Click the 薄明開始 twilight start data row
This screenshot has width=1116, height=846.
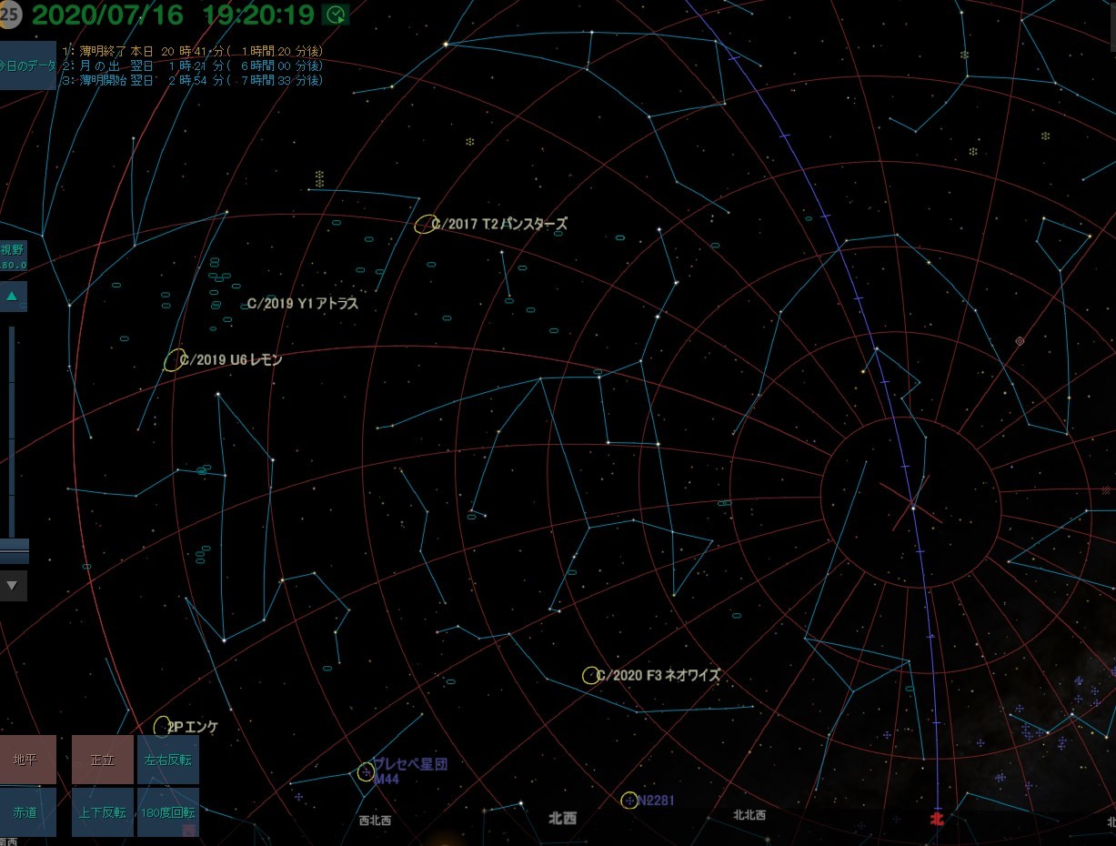tap(192, 80)
